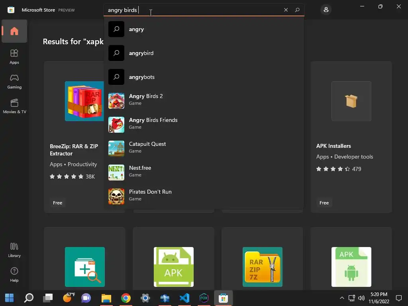Screen dimensions: 408x306
Task: Click the Microsoft Store logo icon
Action: [x=11, y=10]
